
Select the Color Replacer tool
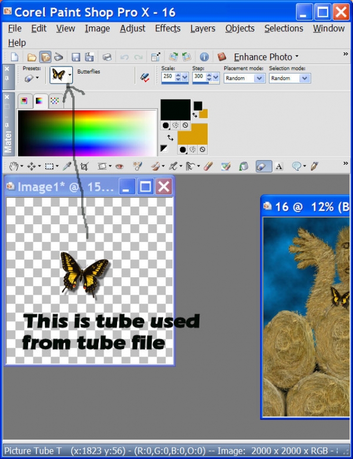pos(226,167)
